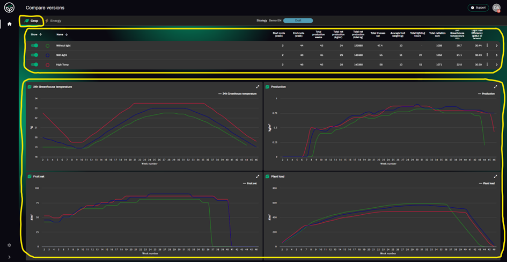Click the Total radiation sum column header
Image resolution: width=507 pixels, height=262 pixels.
click(x=437, y=34)
